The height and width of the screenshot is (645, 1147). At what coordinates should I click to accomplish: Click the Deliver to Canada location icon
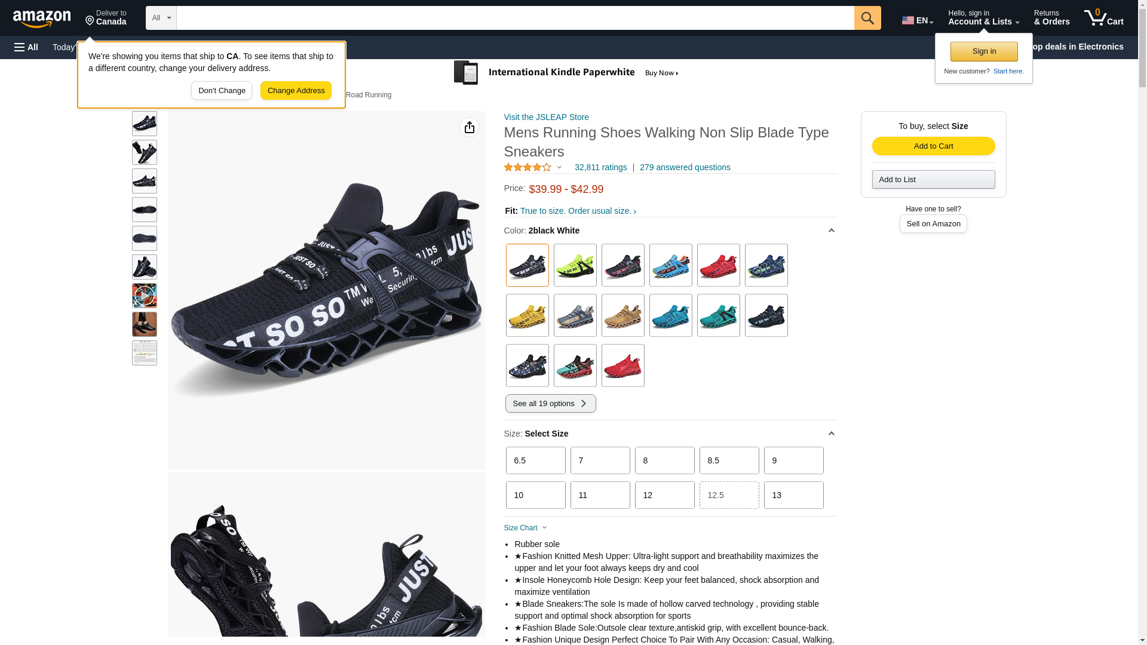[x=90, y=21]
